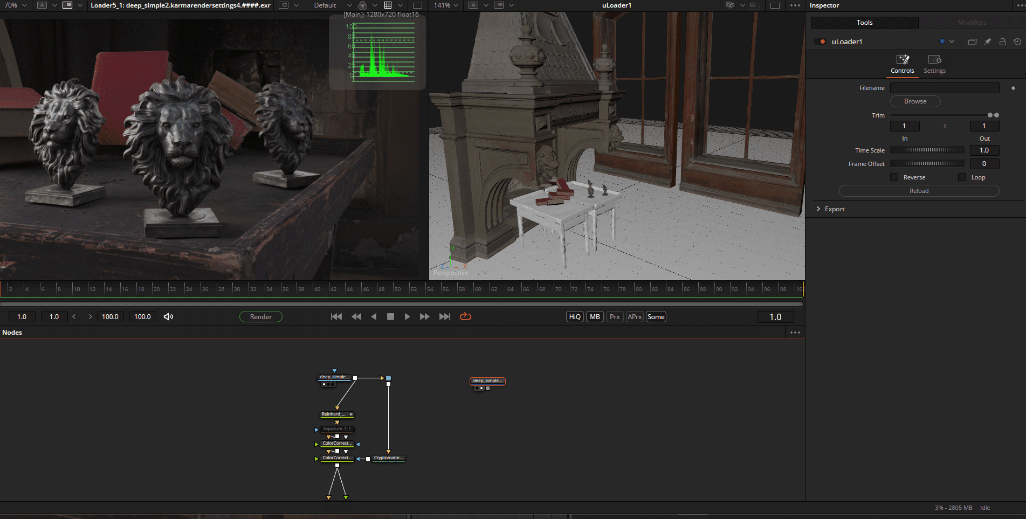Screen dimensions: 1026x519
Task: Expand the Export section
Action: coord(834,209)
